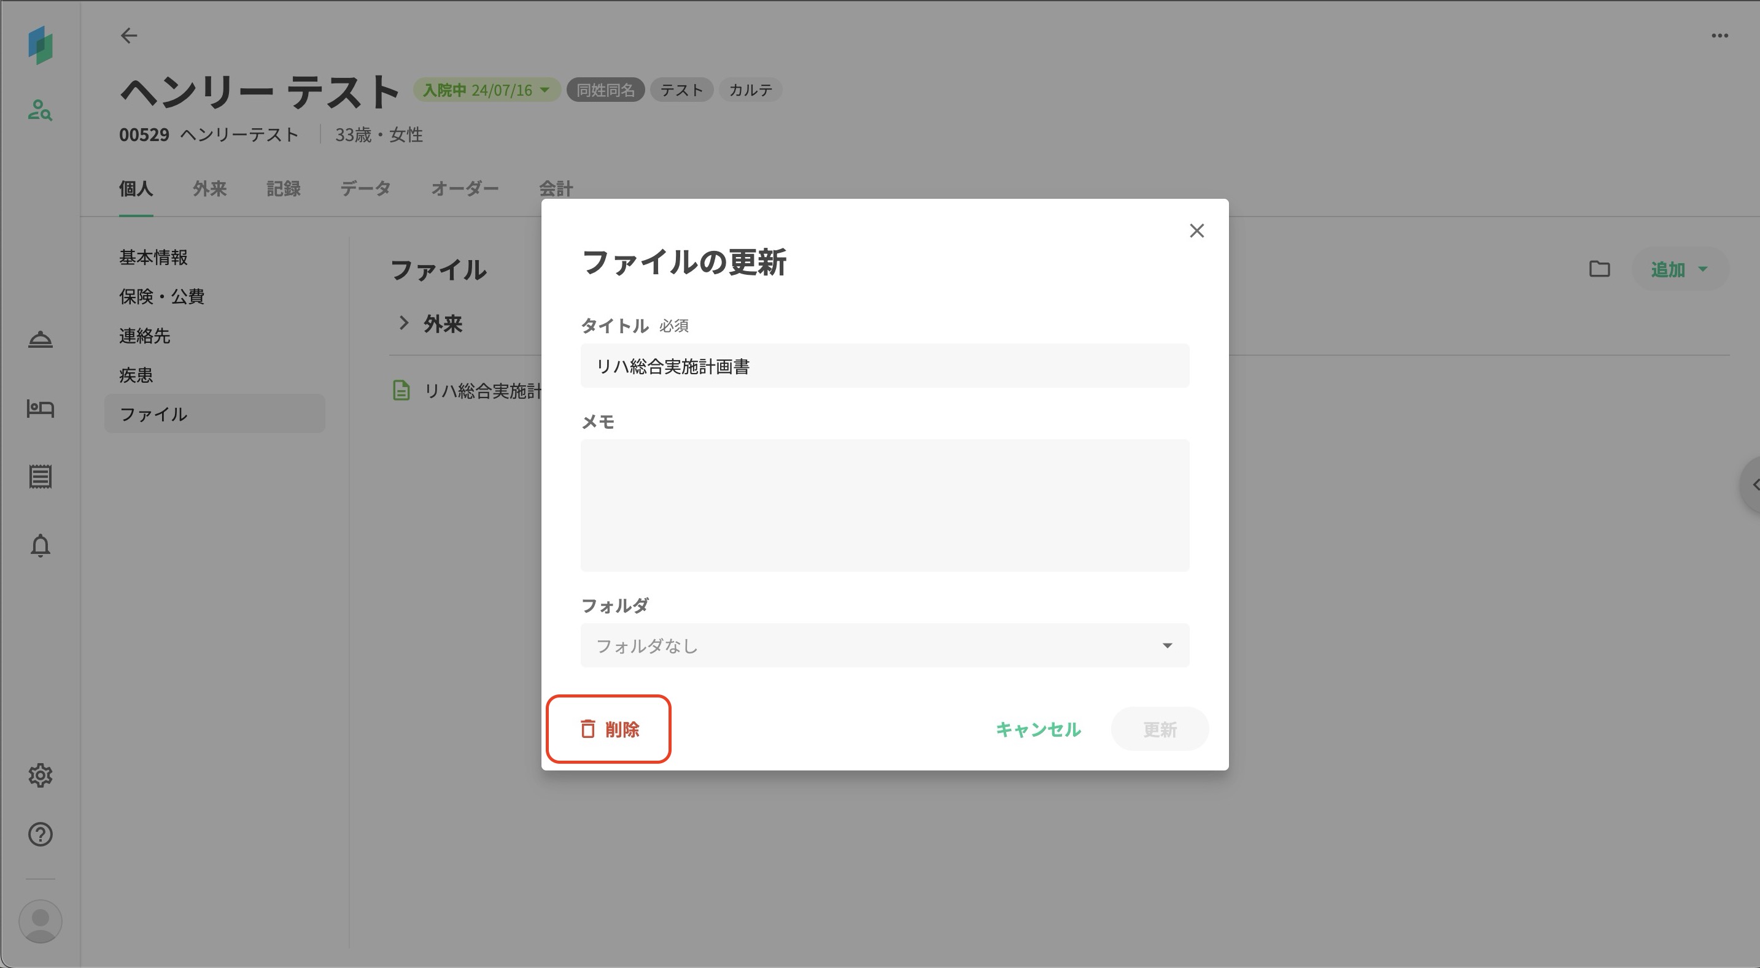Open the settings gear icon

pyautogui.click(x=40, y=775)
